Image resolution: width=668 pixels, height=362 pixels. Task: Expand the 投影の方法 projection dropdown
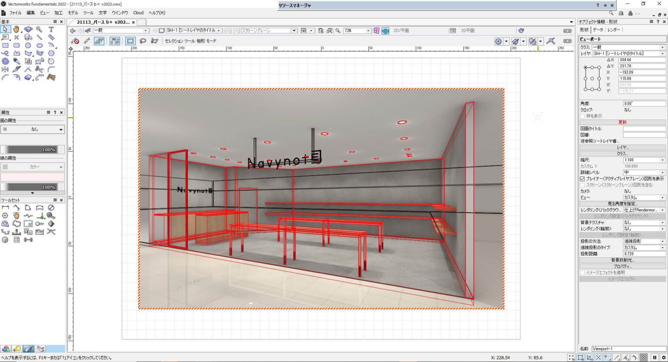click(644, 241)
